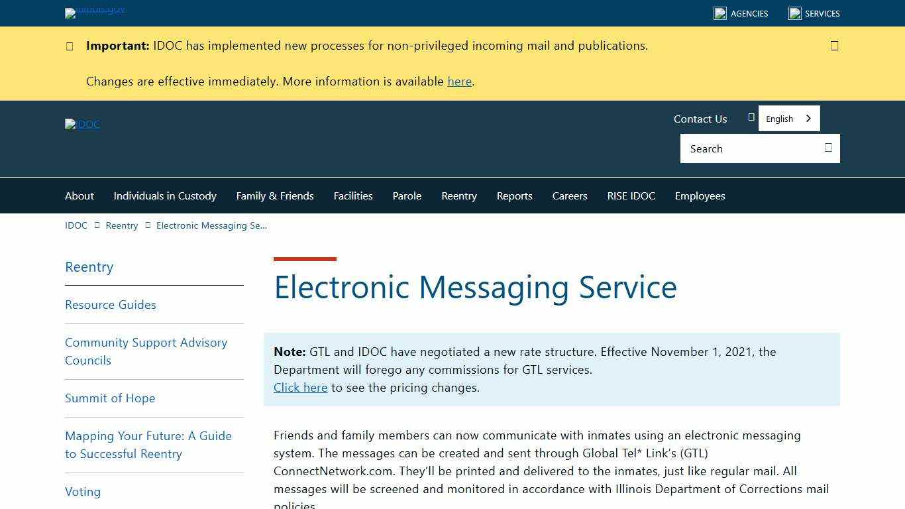Follow the 'here' link in the banner

click(459, 82)
